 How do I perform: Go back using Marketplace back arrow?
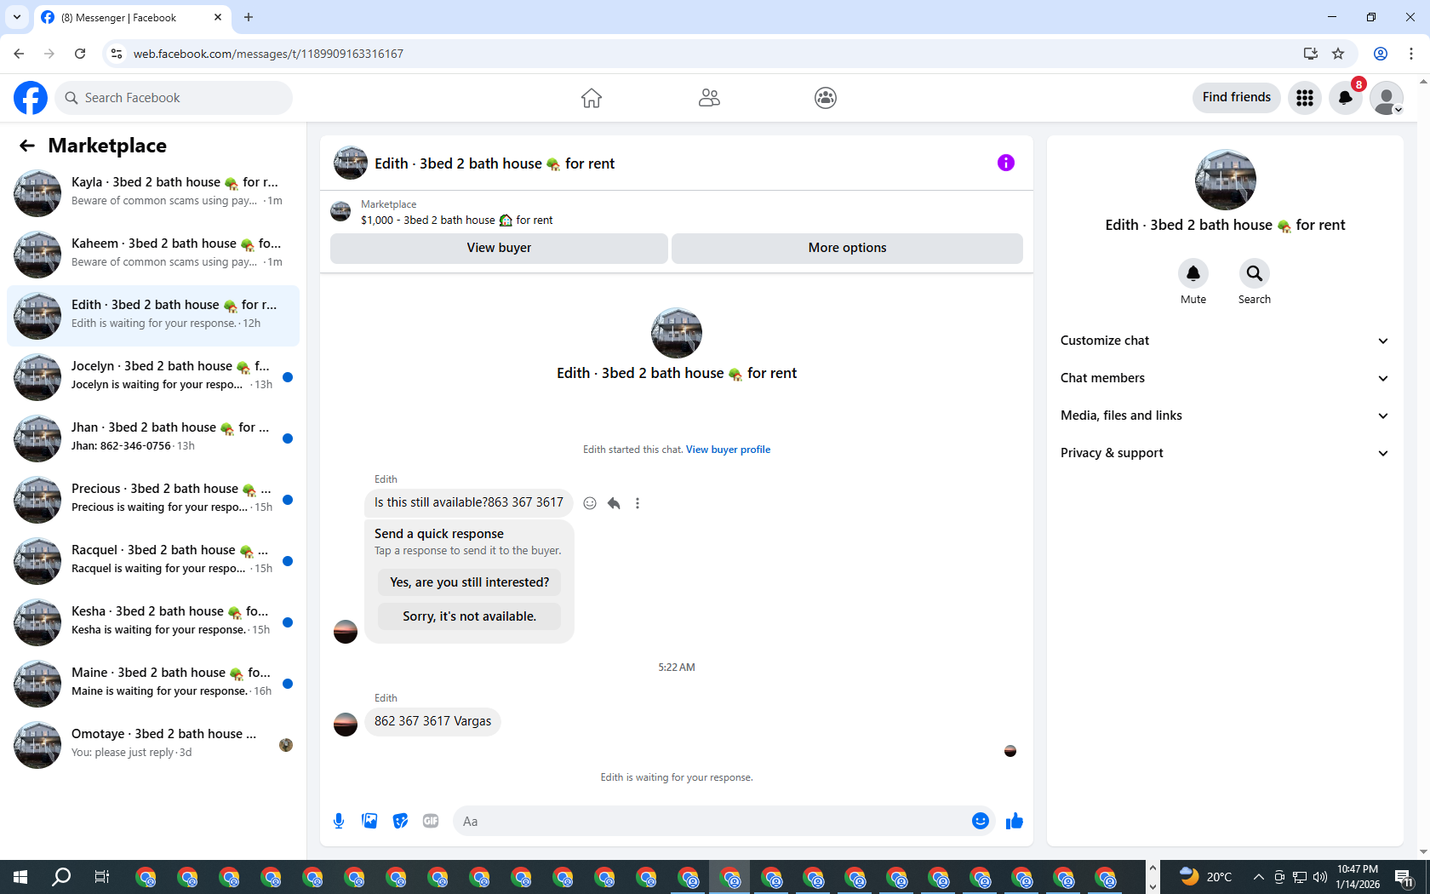click(x=27, y=146)
